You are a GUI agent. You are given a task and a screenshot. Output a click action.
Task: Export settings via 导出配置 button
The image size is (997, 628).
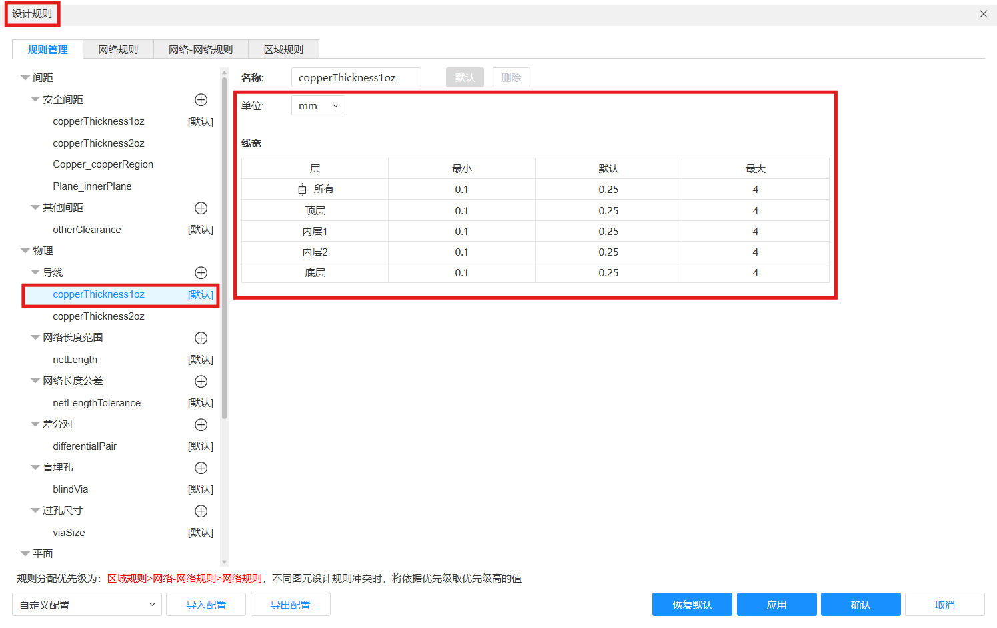(x=290, y=604)
